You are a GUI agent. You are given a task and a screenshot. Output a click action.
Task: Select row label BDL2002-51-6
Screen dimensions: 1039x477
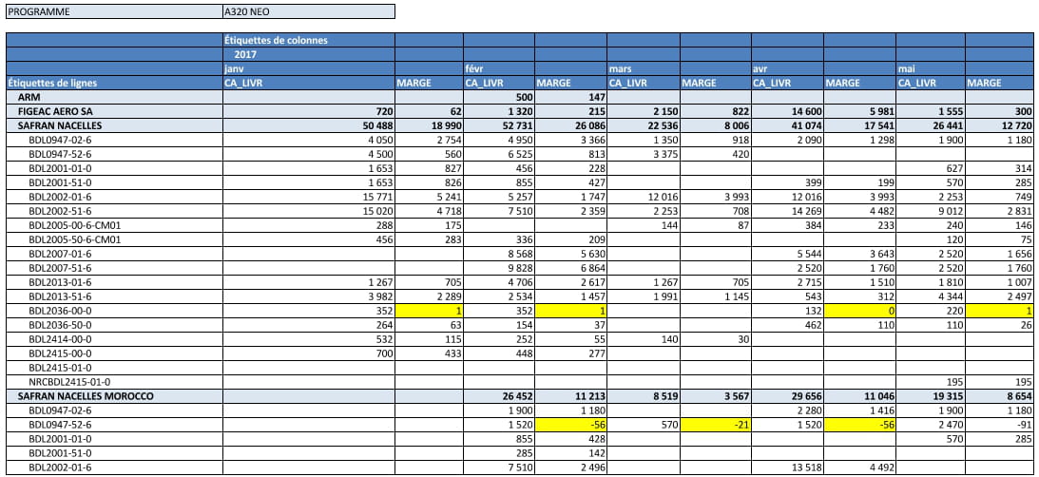coord(115,211)
